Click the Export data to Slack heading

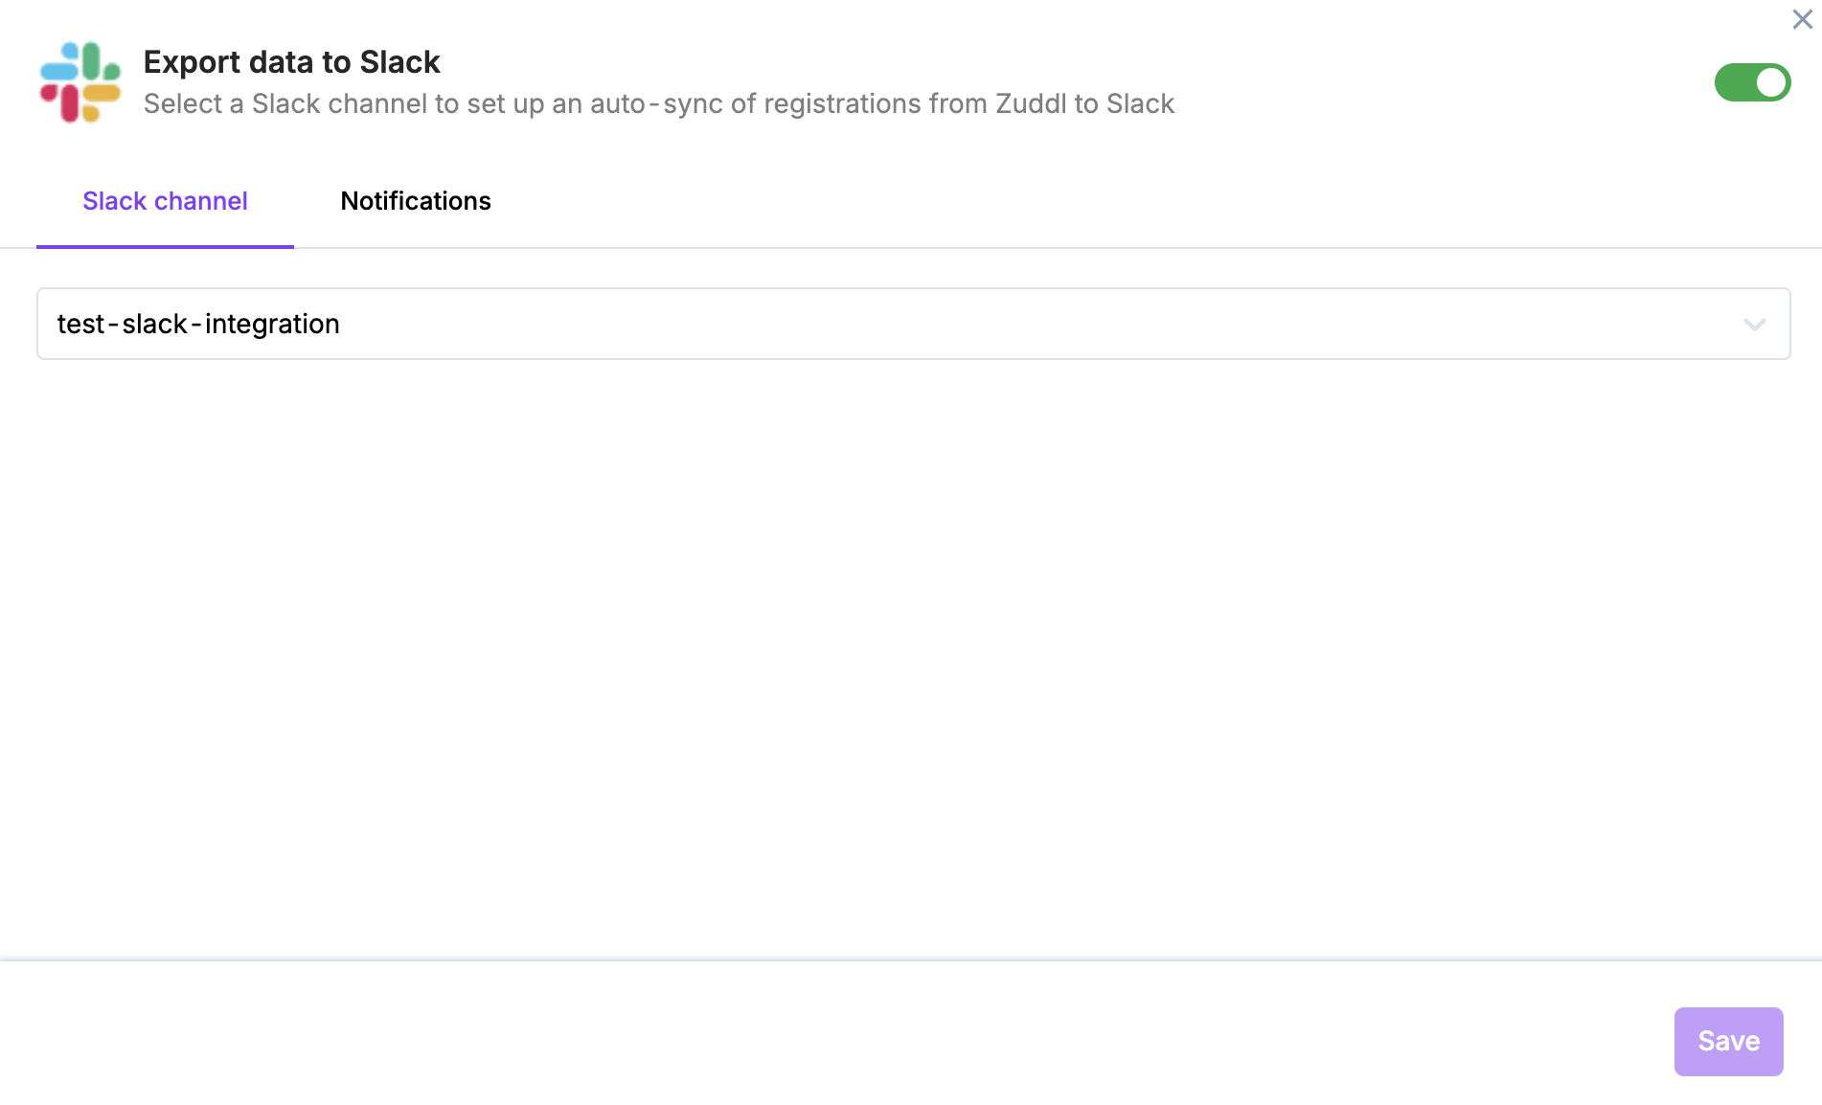click(x=291, y=62)
